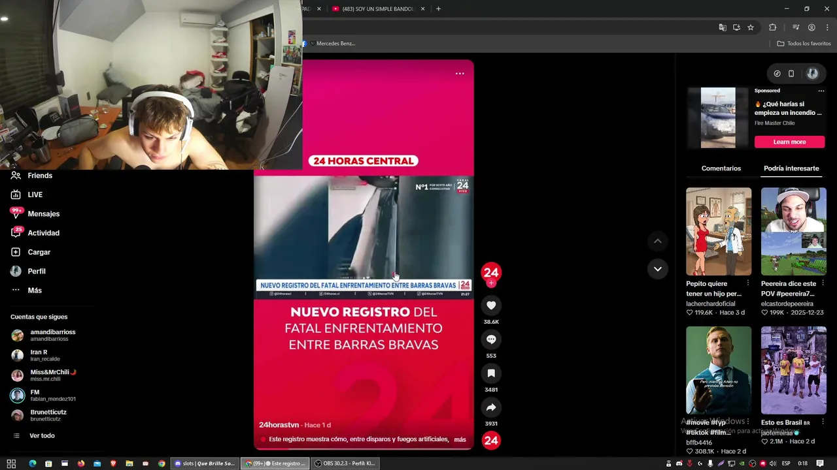
Task: Open the Pepito quiere tener un hijo thumbnail
Action: 718,232
